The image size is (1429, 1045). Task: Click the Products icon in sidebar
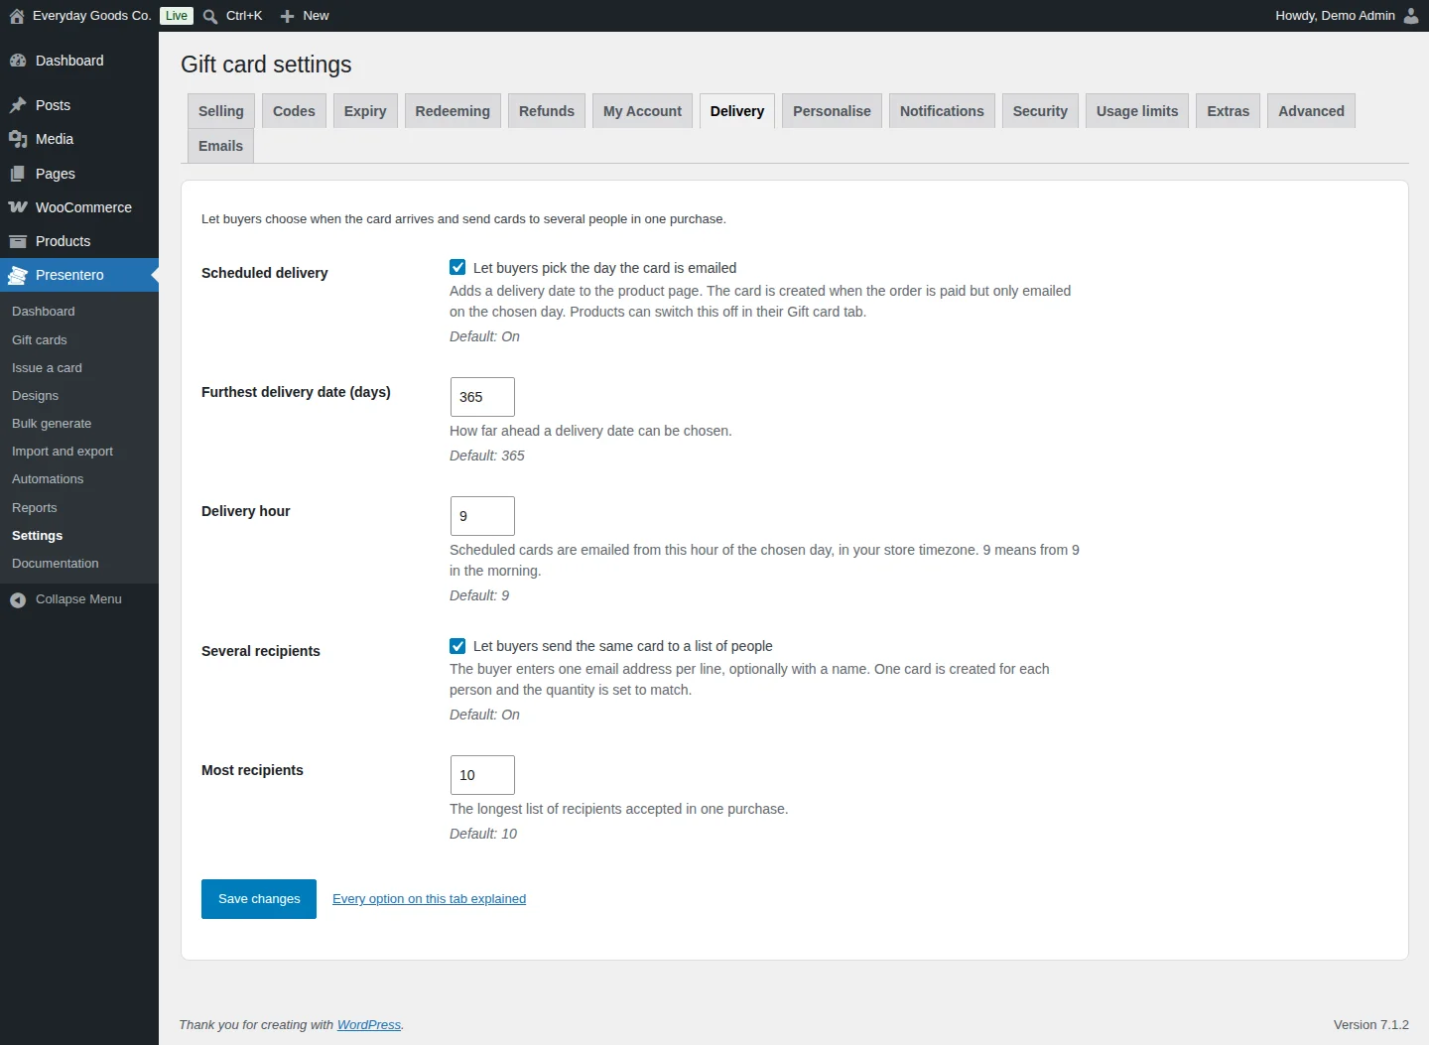pyautogui.click(x=18, y=241)
